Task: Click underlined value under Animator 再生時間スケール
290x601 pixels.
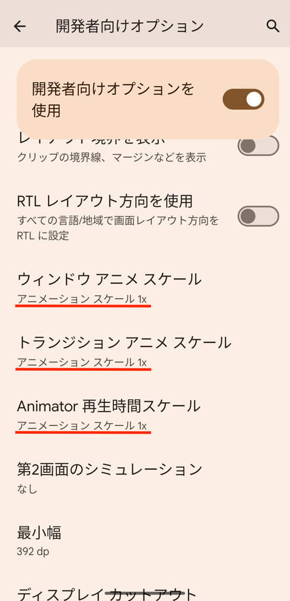Action: pos(82,425)
